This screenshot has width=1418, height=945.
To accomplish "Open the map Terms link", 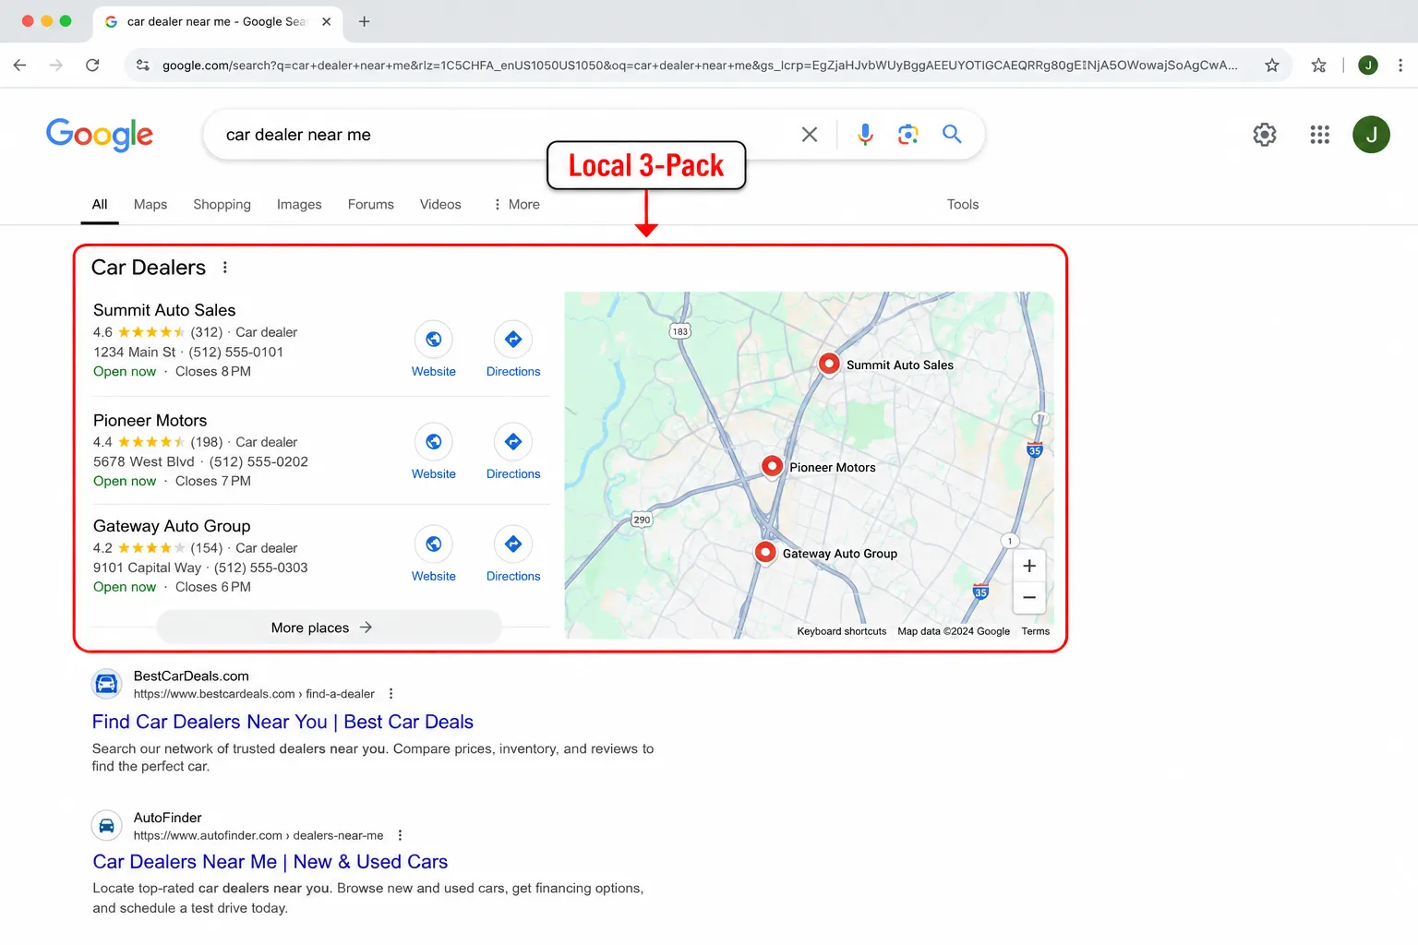I will click(1035, 631).
